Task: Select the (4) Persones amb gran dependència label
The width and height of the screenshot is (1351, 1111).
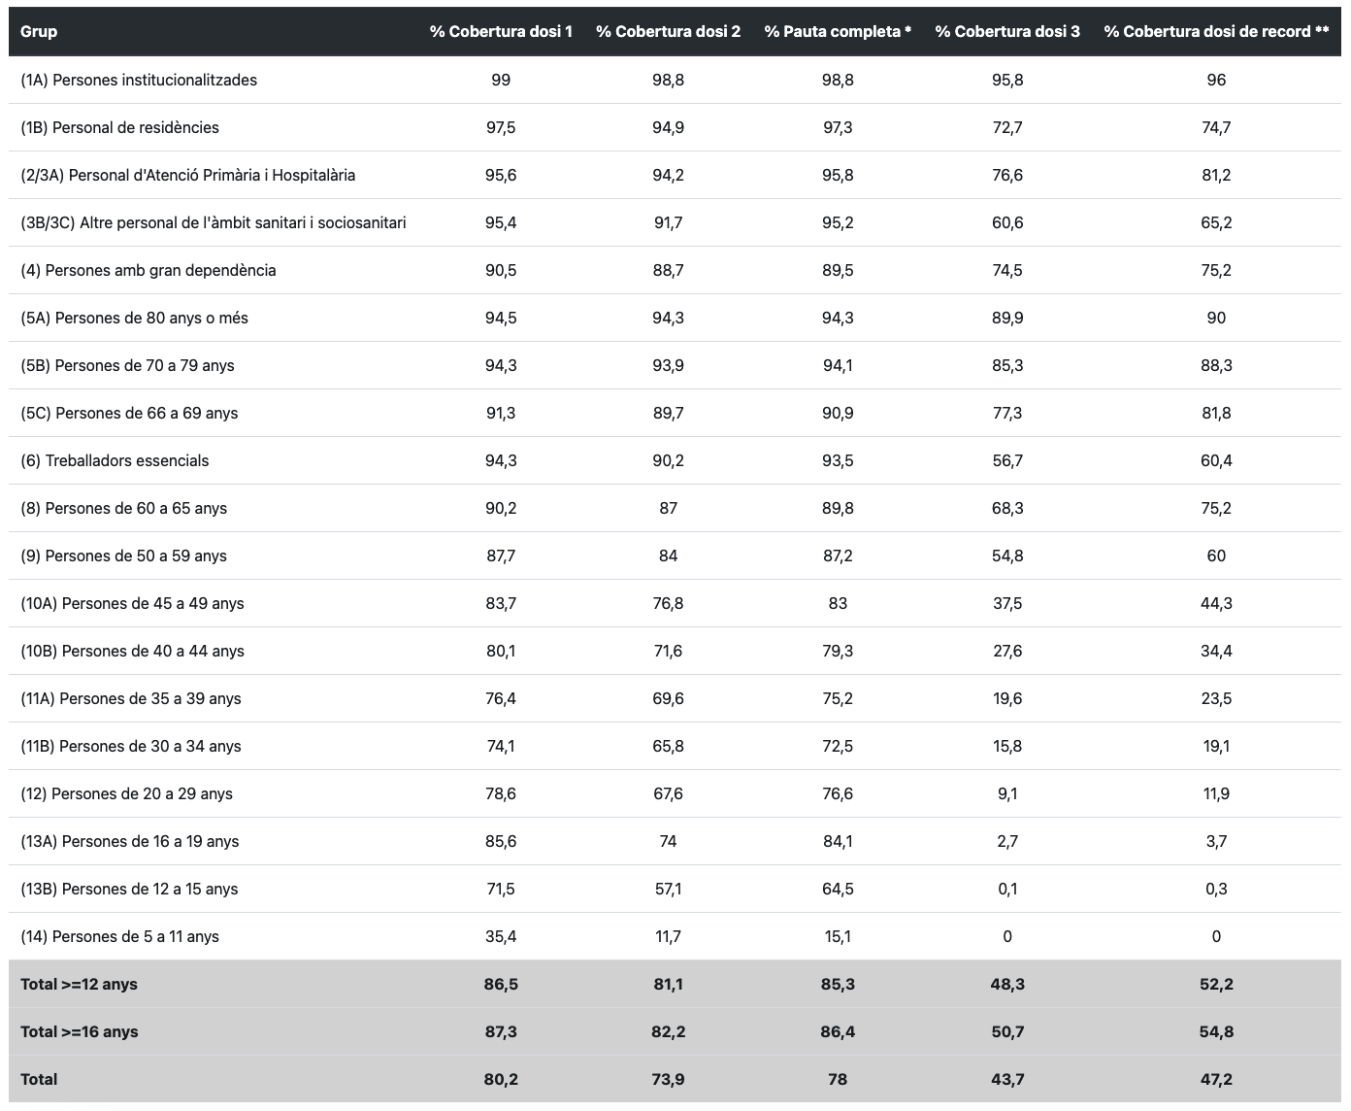Action: pos(148,270)
